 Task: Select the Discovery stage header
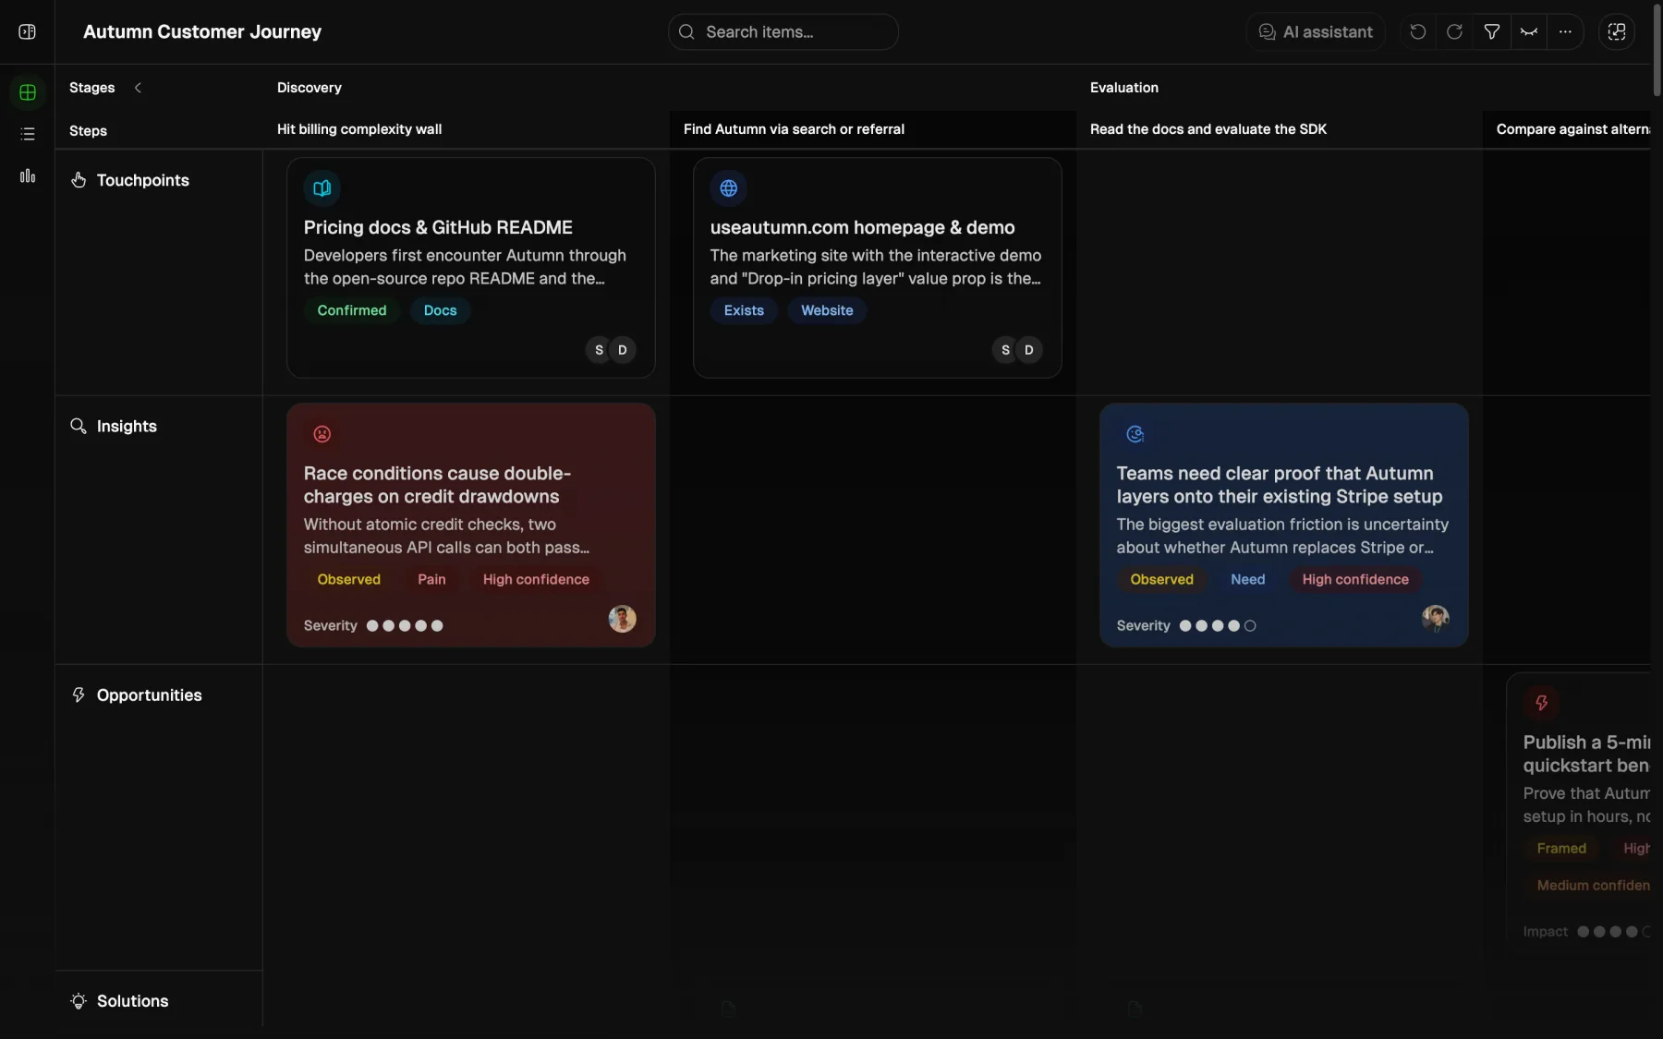pos(310,88)
